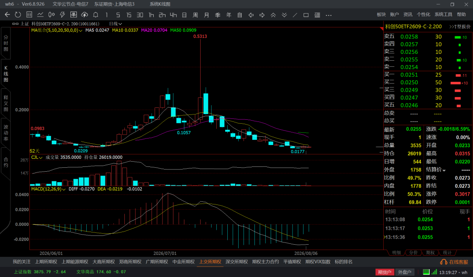Click the rectangle window icon in toolbar

(x=306, y=15)
